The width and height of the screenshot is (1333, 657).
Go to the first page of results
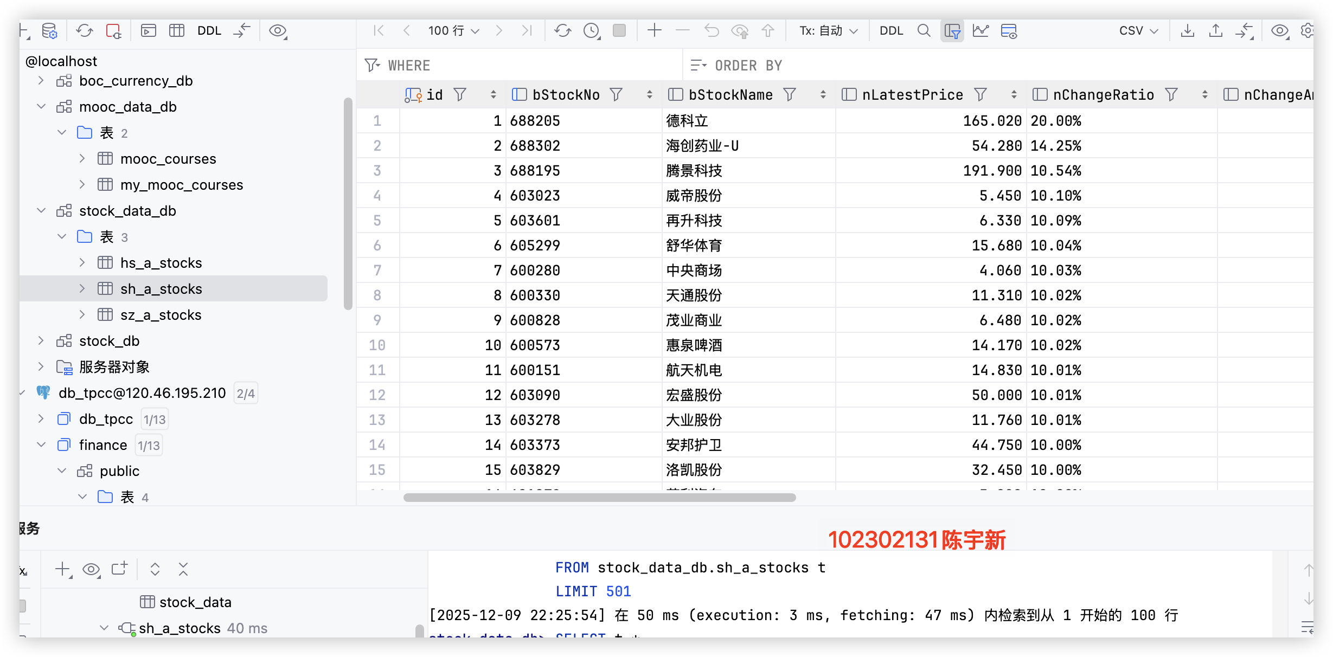tap(379, 31)
